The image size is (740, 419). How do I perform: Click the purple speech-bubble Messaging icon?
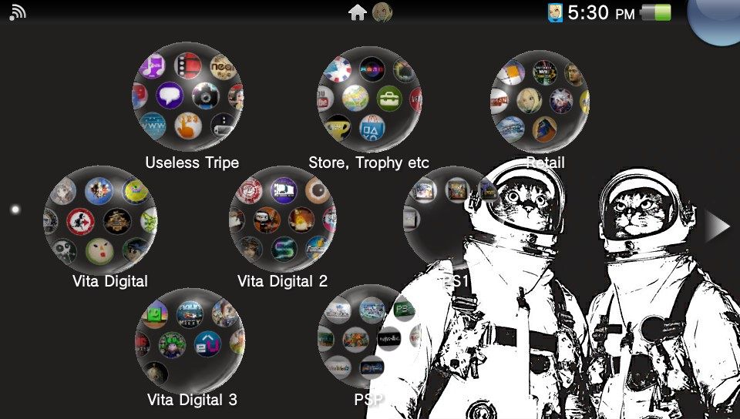170,96
